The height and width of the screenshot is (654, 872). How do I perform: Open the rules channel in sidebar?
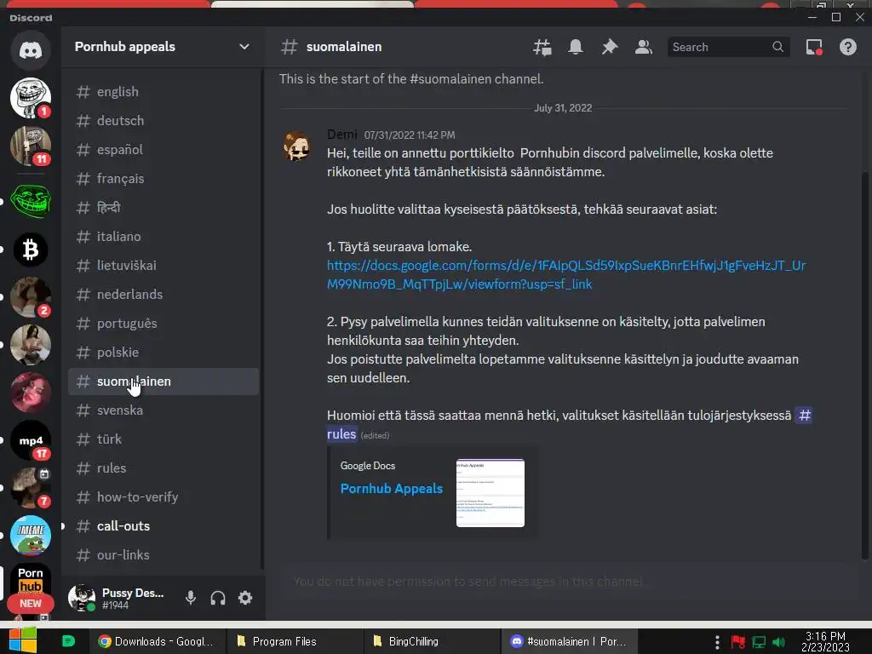coord(163,468)
